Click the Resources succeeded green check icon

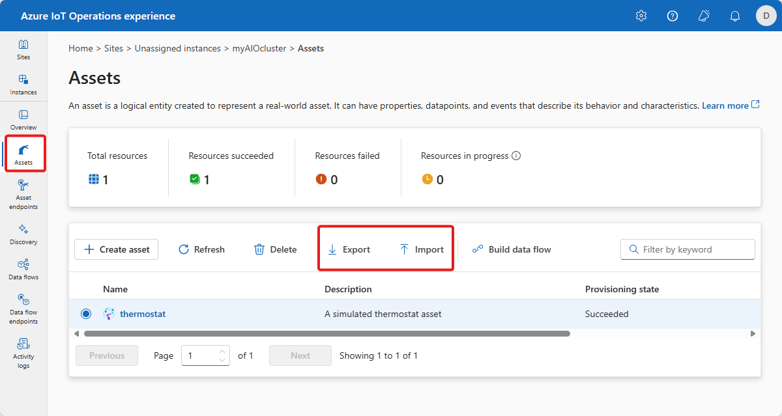point(194,179)
